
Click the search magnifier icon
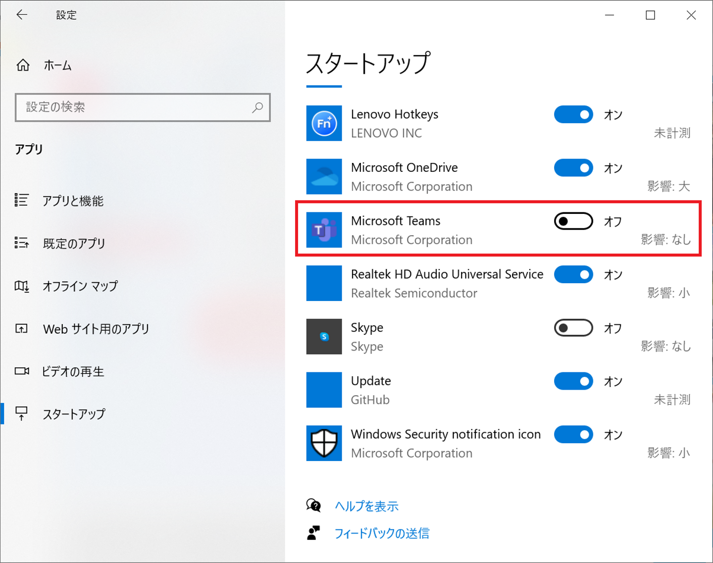(x=257, y=107)
